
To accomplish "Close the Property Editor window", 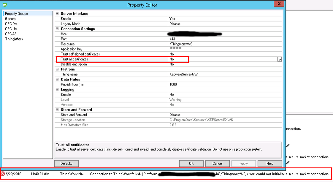I will click(279, 4).
